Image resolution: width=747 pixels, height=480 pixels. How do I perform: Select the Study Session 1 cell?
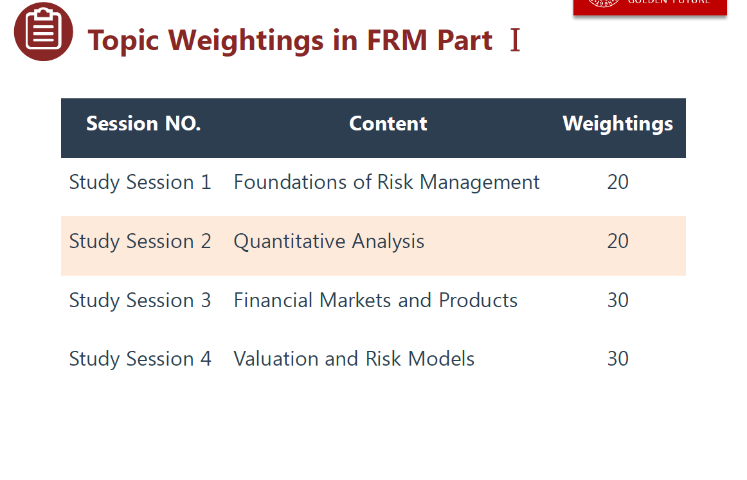coord(140,182)
